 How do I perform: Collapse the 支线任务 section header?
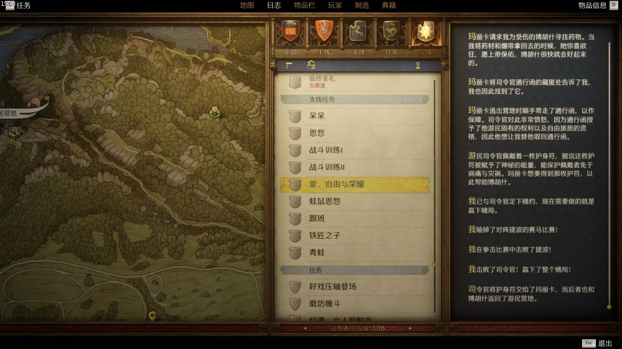355,99
